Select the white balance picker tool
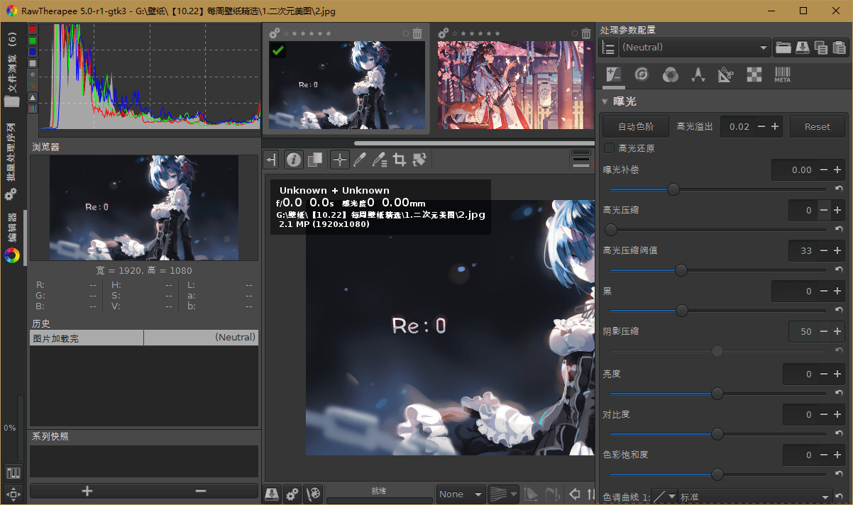Image resolution: width=853 pixels, height=505 pixels. 360,160
